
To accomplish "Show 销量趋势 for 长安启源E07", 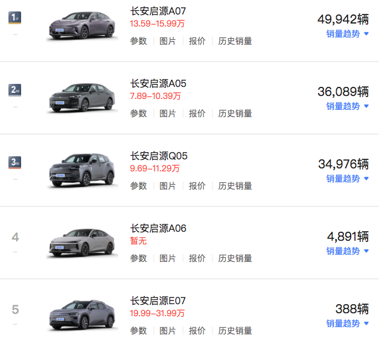I will pos(347,323).
